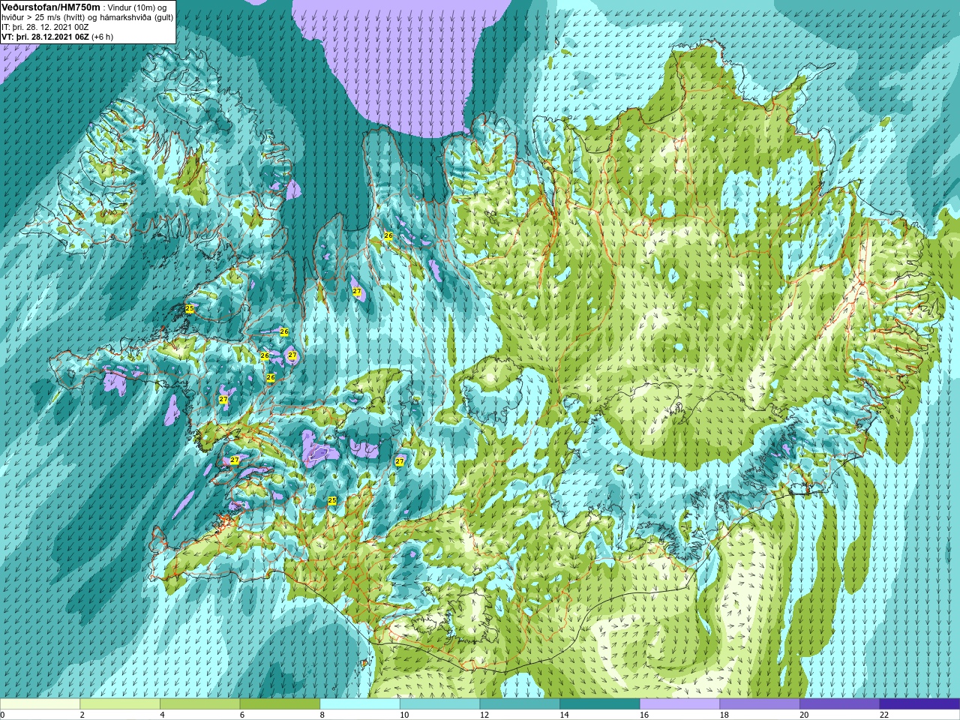Click the 'Vindur (10m) og' description text
960x720 pixels.
(x=138, y=7)
